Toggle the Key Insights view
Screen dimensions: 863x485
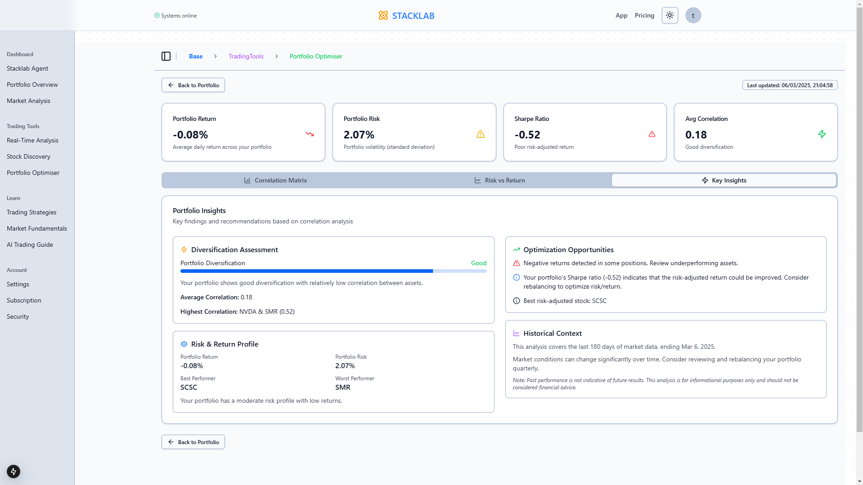(723, 180)
